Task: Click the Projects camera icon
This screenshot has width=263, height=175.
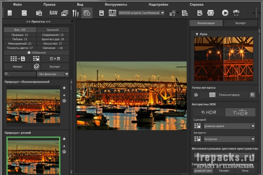Action: tap(112, 13)
